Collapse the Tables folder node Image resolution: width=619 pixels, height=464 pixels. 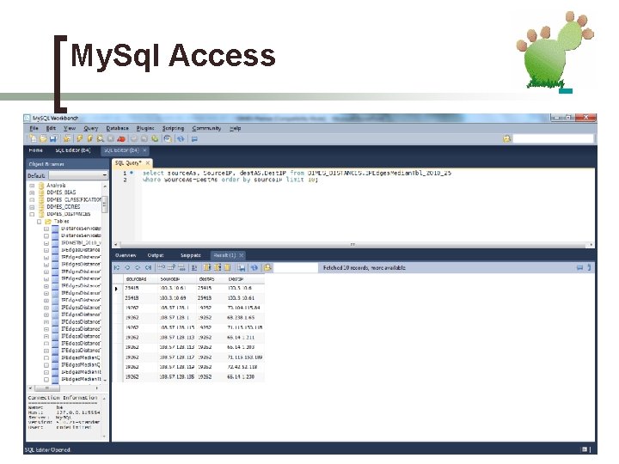(x=39, y=222)
